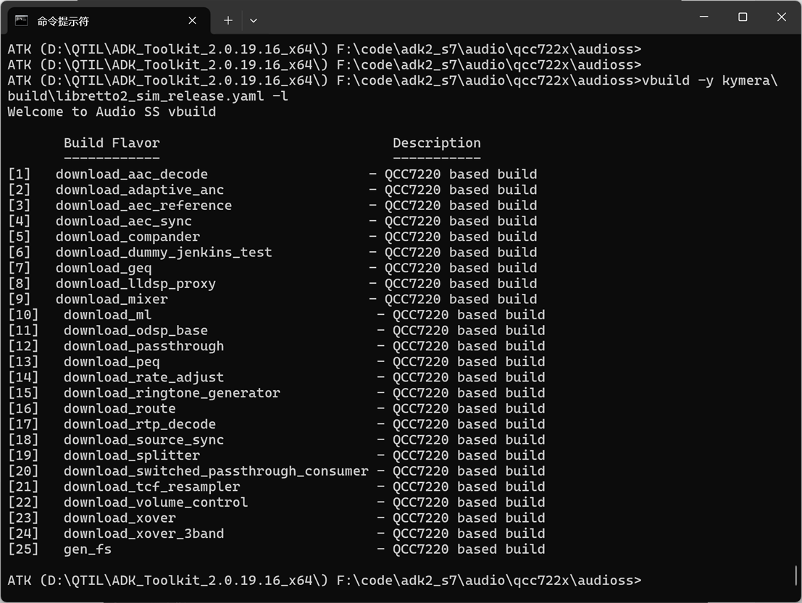Open a new terminal tab
Screen dimensions: 802x603
[x=227, y=20]
